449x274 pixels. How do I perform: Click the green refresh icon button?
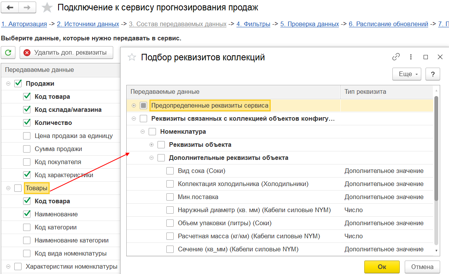point(8,53)
